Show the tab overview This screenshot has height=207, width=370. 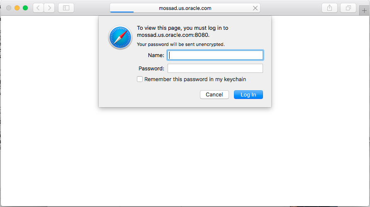(x=348, y=8)
